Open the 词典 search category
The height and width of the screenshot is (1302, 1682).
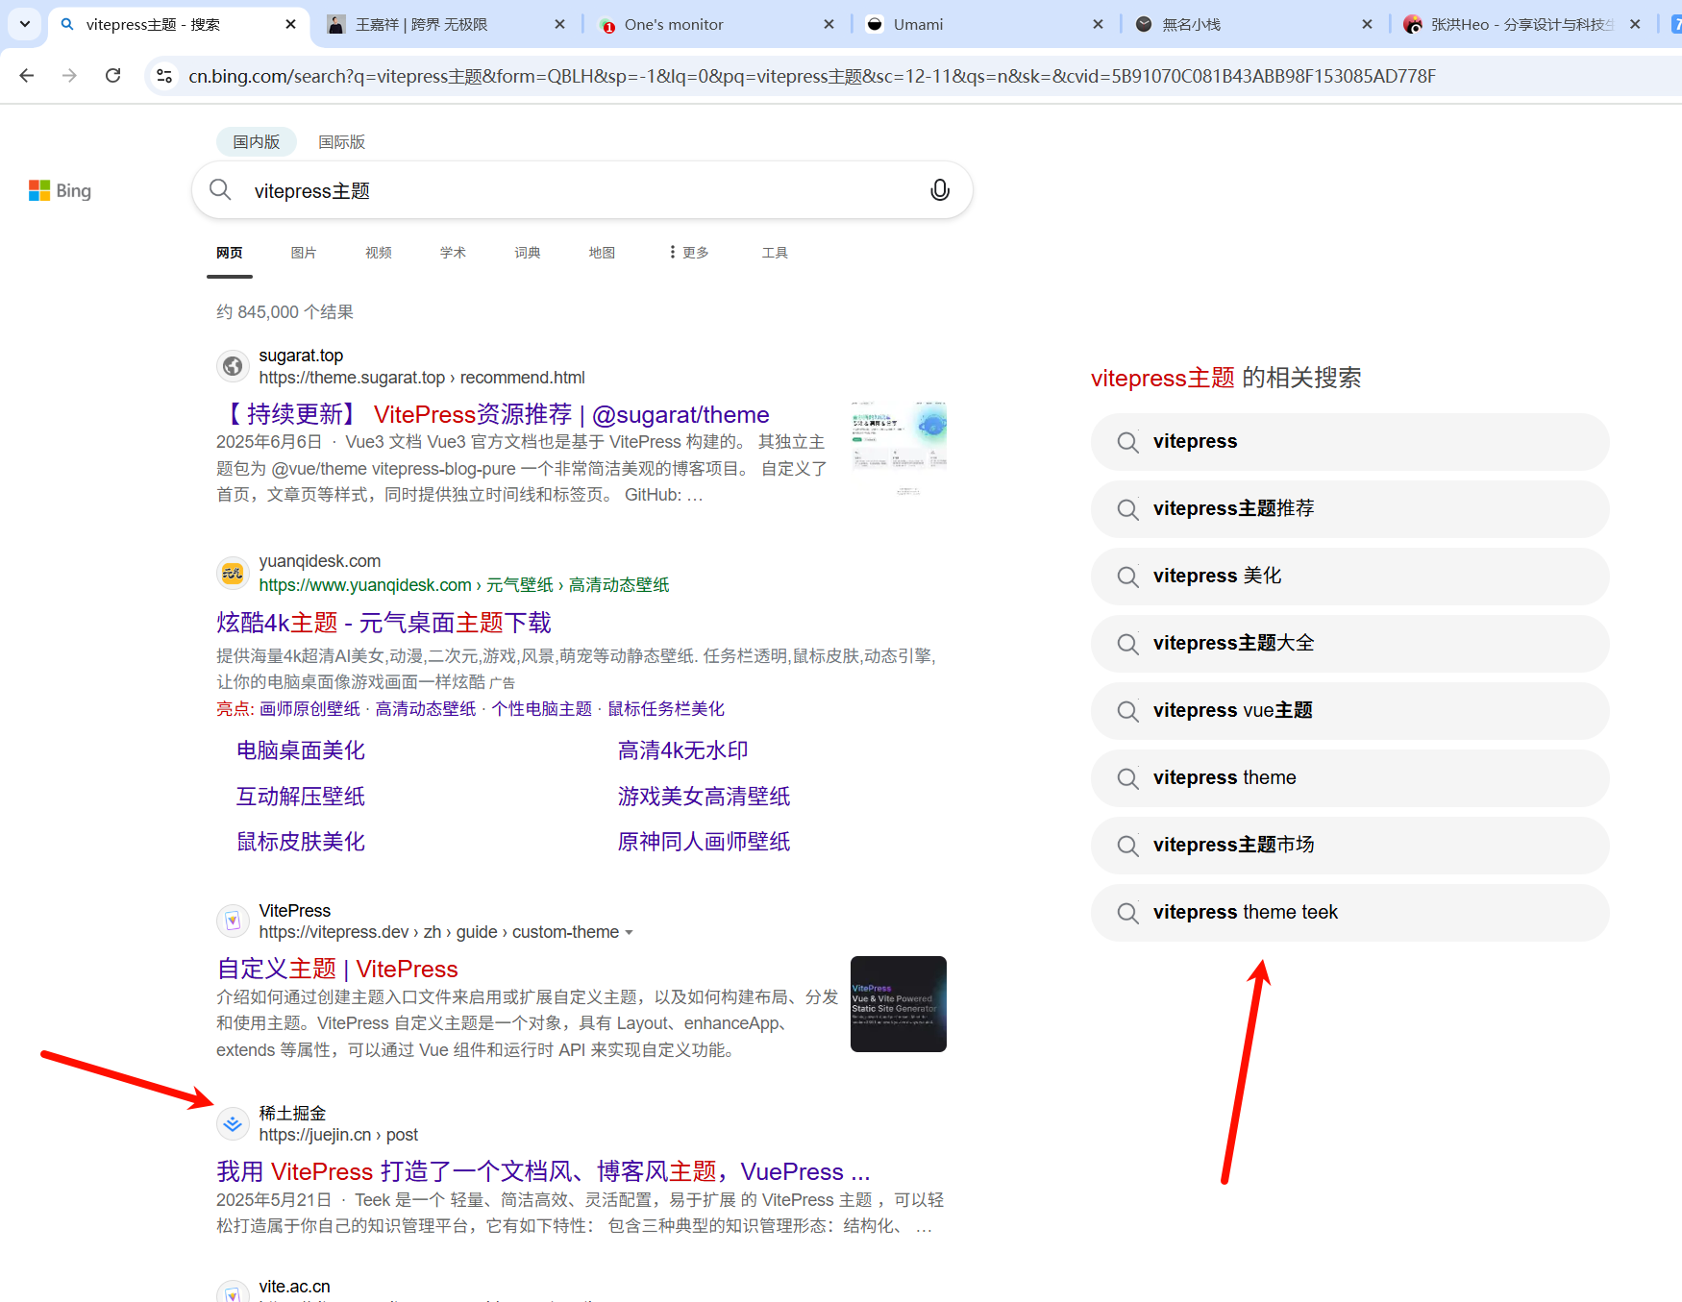tap(528, 253)
